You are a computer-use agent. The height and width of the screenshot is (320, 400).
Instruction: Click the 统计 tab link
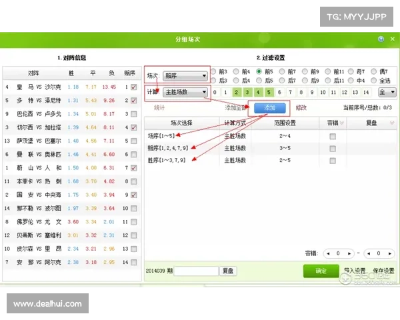[159, 107]
